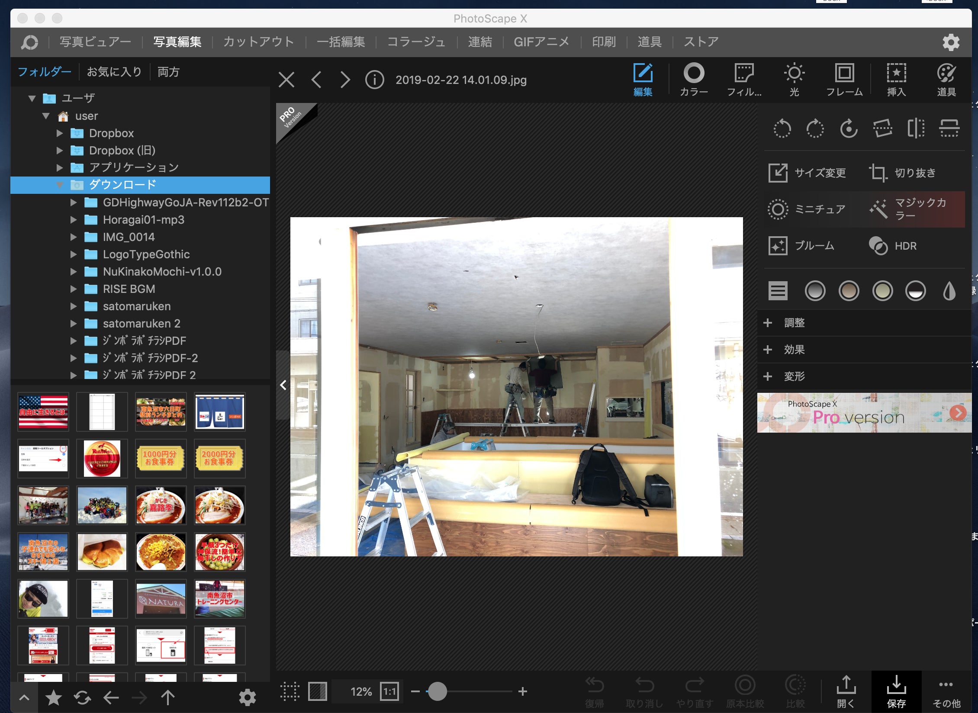
Task: Toggle favorites star in folder panel
Action: pos(54,697)
